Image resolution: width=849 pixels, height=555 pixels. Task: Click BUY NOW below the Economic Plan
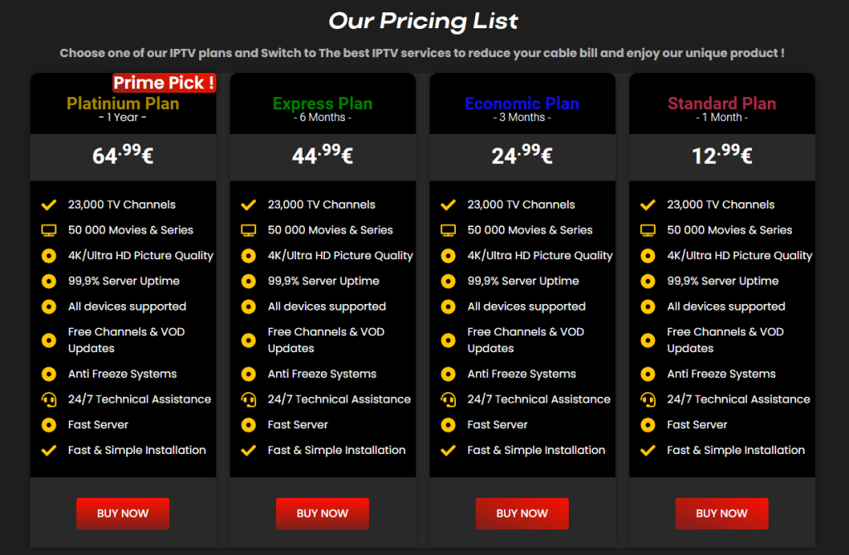[x=522, y=514]
